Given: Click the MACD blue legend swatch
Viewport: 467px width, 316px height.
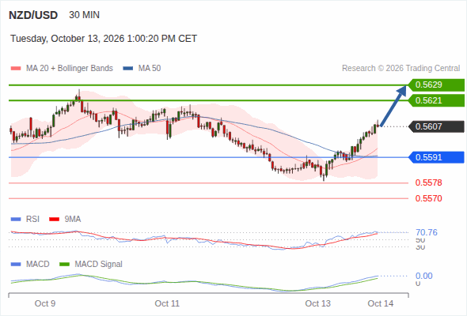Looking at the screenshot, I should (16, 265).
